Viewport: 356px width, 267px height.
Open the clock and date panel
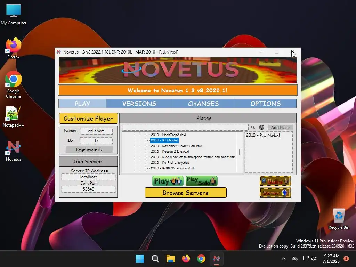click(x=331, y=259)
